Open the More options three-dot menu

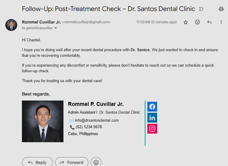[x=221, y=22]
